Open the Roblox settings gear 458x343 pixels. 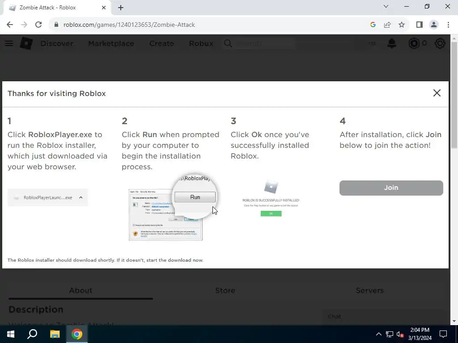(x=440, y=43)
